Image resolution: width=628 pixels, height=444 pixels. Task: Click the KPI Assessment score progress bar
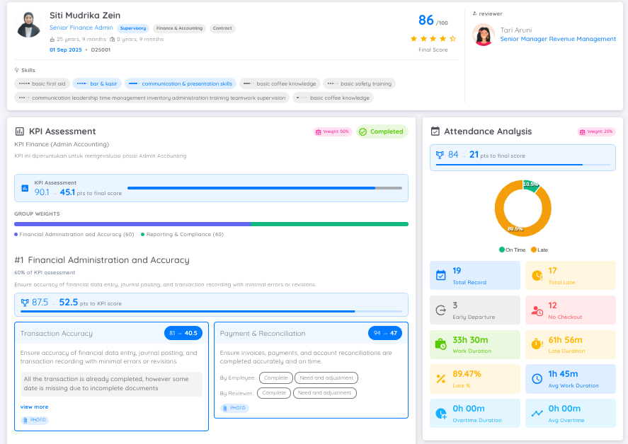click(265, 188)
